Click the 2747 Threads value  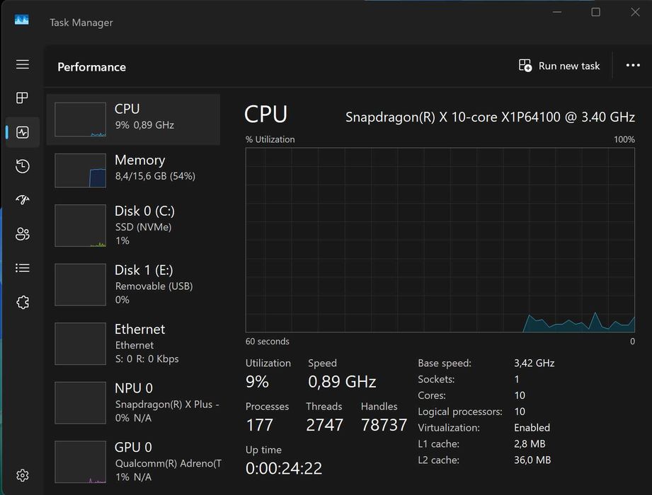(x=325, y=425)
